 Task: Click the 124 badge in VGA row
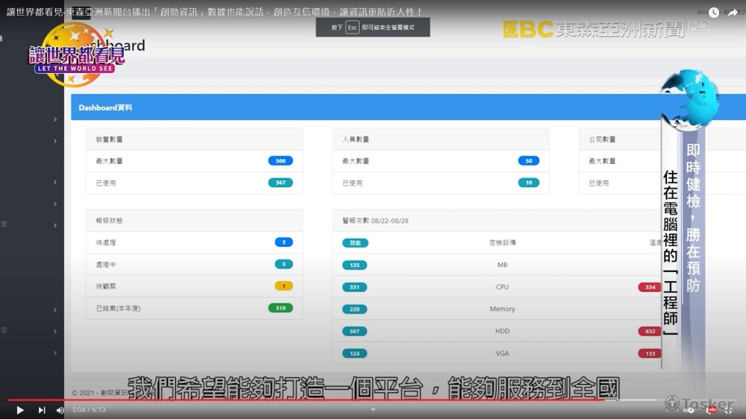[x=354, y=353]
